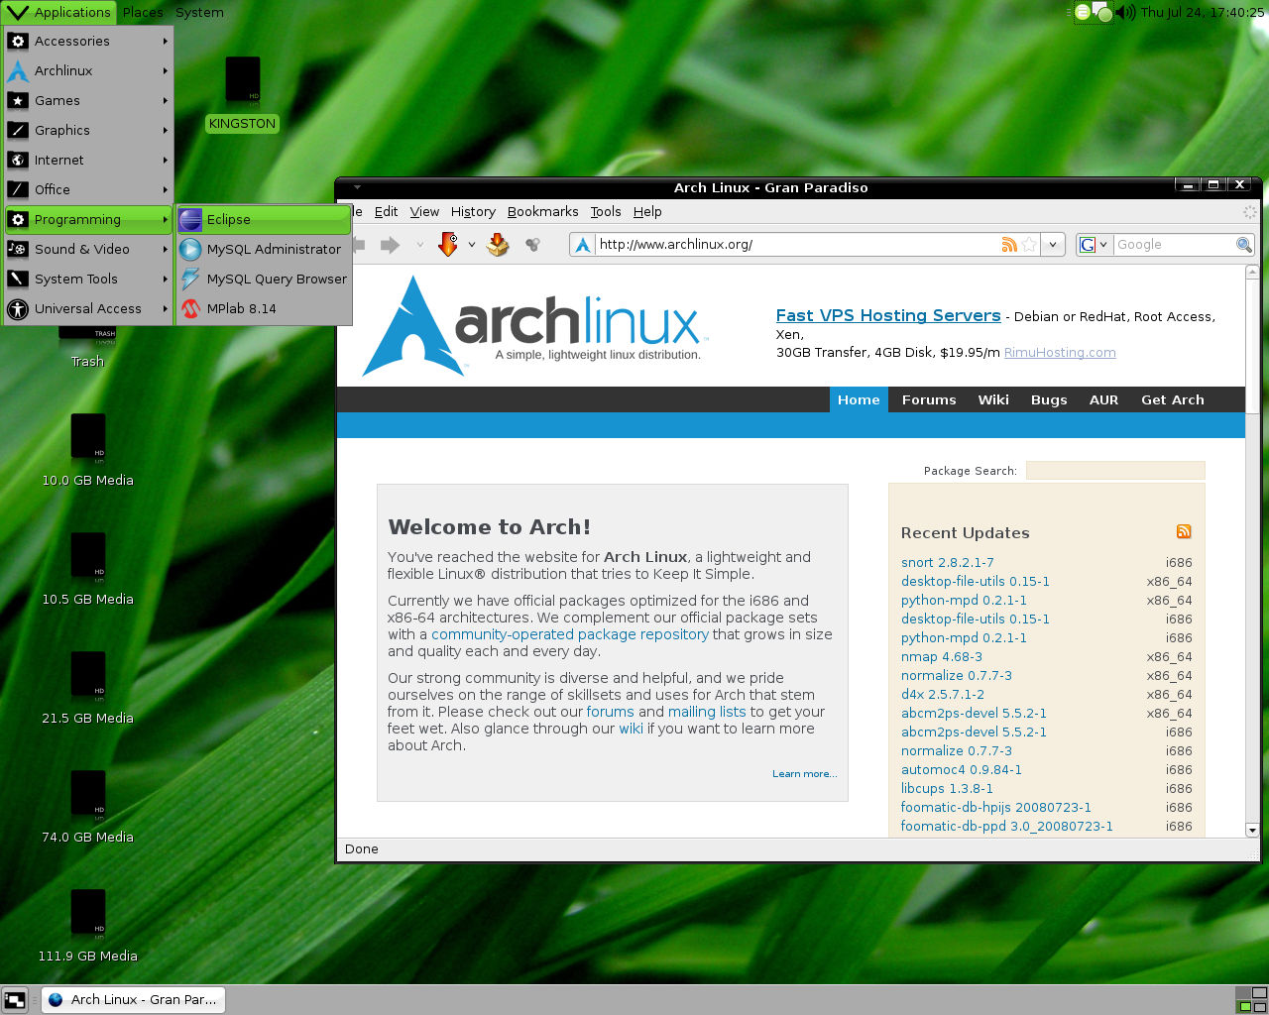Open the snort 2.8.2.1-7 package link
The width and height of the screenshot is (1269, 1015).
pyautogui.click(x=947, y=562)
